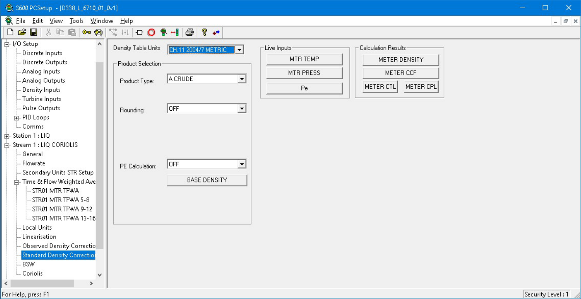The image size is (581, 299).
Task: Click the MTR TEMP button
Action: pos(304,59)
